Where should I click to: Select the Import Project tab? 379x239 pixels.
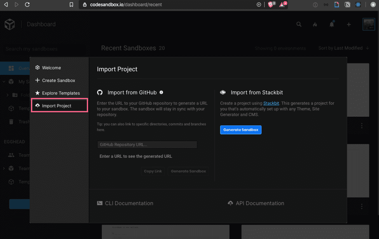(x=59, y=106)
